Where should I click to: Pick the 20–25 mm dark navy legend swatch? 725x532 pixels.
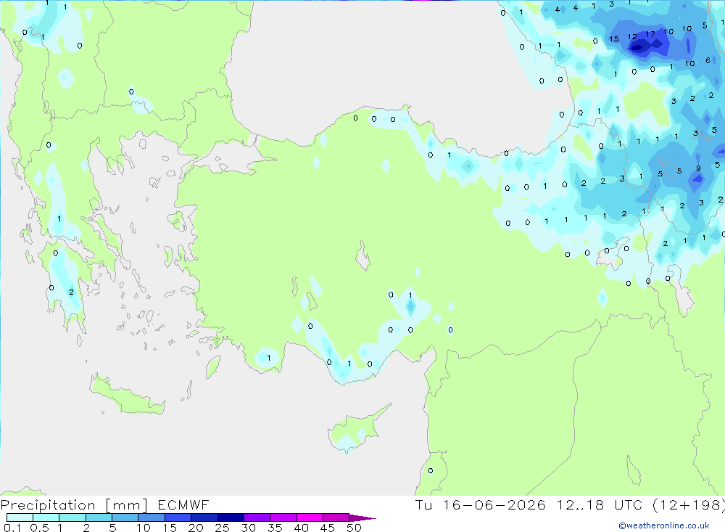coord(204,517)
